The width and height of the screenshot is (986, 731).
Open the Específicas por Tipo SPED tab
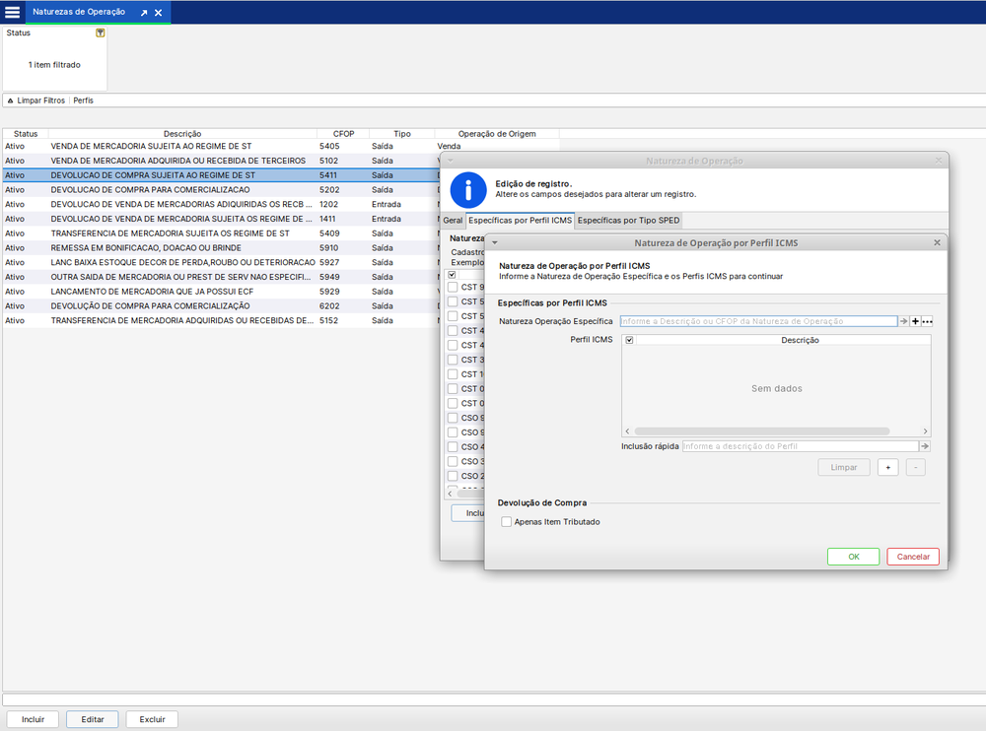[627, 221]
